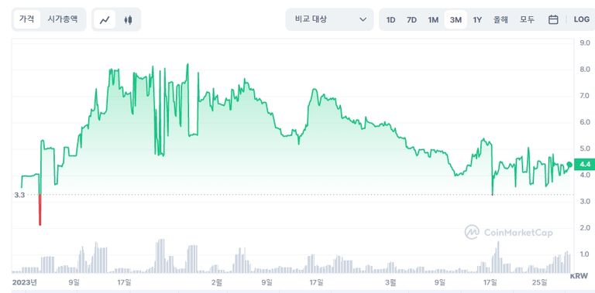Select the 시가총액 market cap toggle
Viewport: 595px width, 293px height.
coord(63,19)
